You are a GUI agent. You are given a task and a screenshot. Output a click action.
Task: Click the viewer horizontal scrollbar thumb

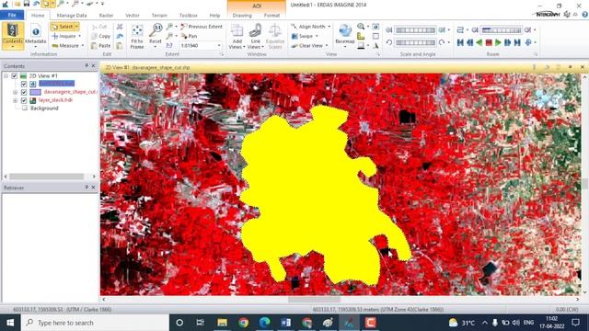pyautogui.click(x=314, y=300)
